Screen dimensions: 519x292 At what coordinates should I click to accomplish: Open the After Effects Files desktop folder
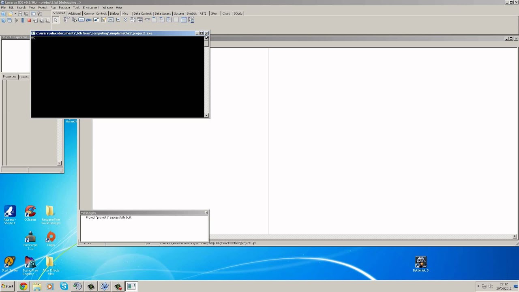(51, 266)
